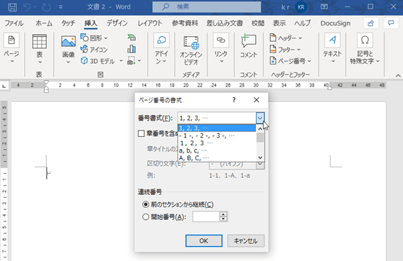Choose the "a, b, c, …" format
The image size is (403, 261).
coord(217,150)
